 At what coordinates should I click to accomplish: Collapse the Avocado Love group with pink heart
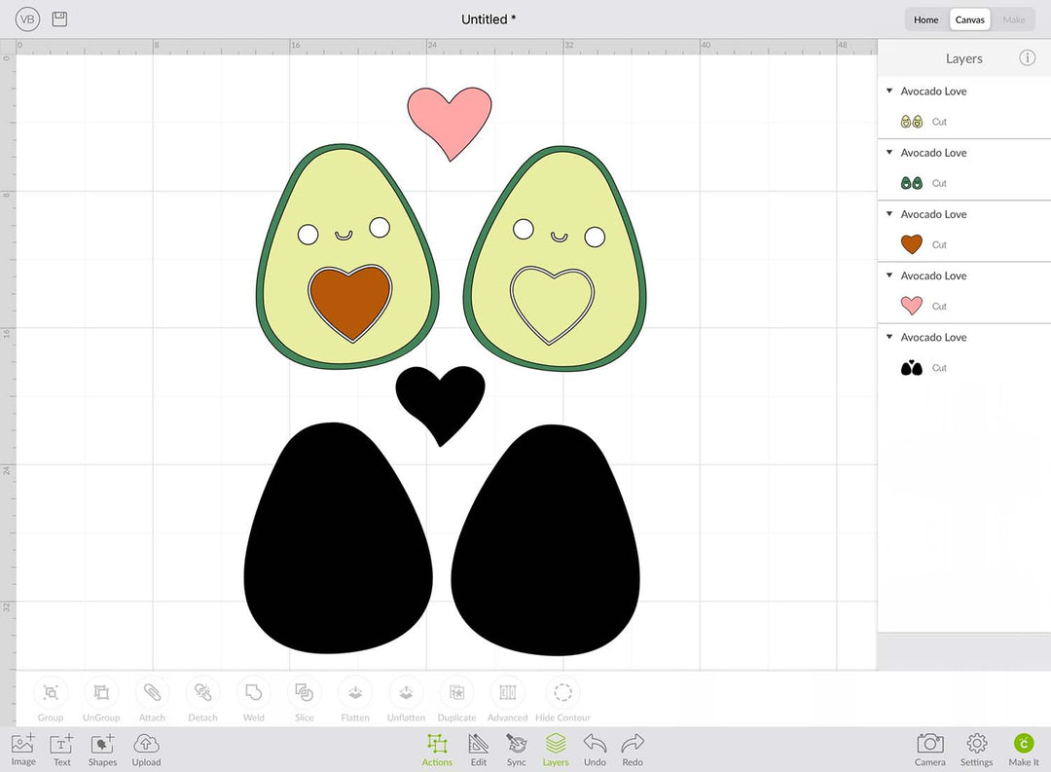(x=889, y=275)
